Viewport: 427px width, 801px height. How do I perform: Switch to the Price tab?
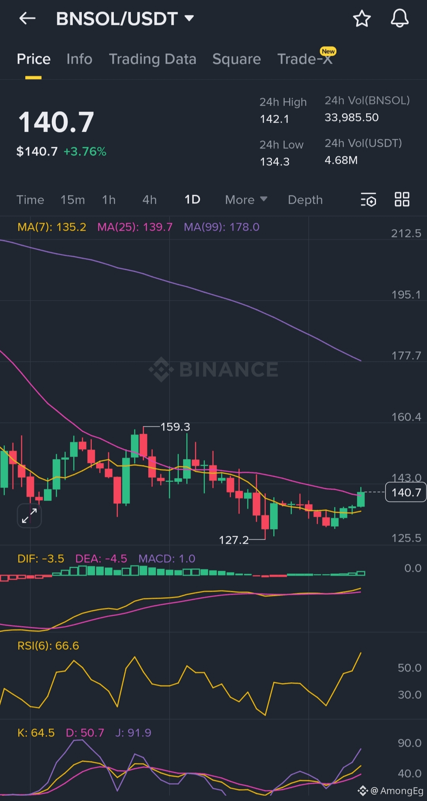[34, 59]
